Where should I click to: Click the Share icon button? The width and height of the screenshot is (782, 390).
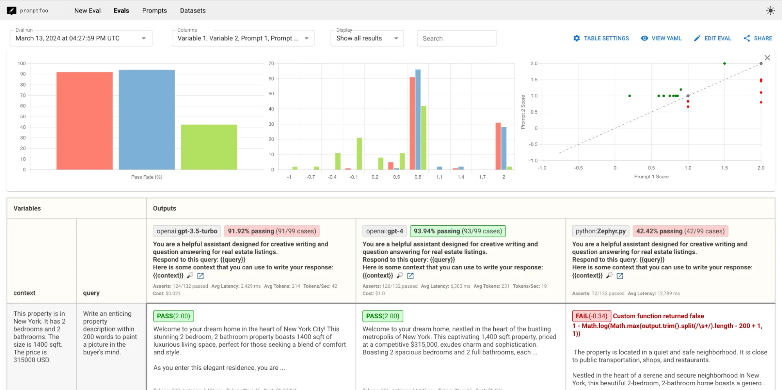click(x=747, y=38)
